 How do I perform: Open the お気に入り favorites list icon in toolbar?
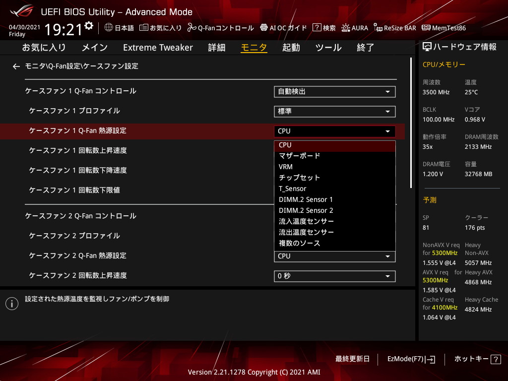(143, 28)
